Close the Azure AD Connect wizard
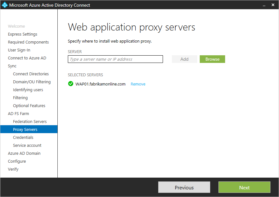 tap(273, 5)
